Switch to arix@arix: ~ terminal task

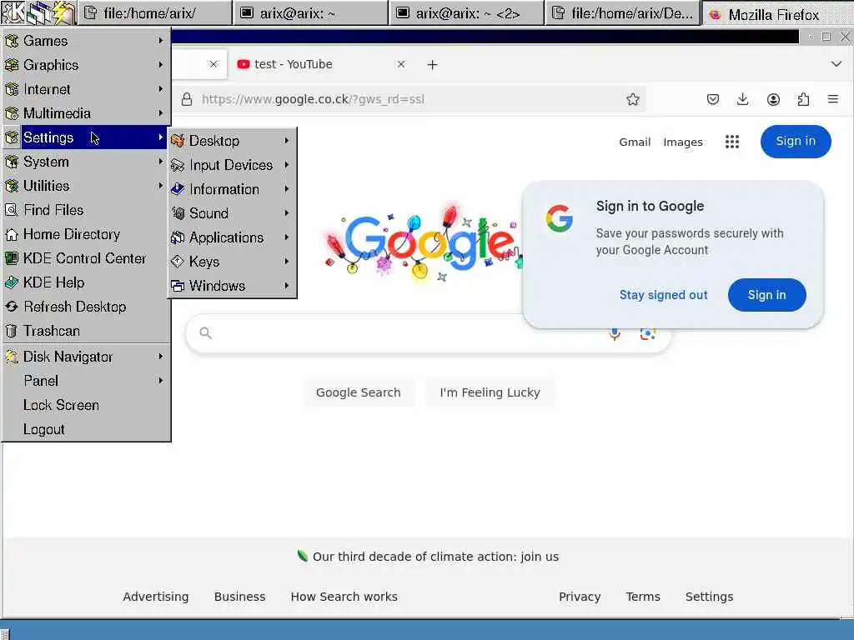(x=310, y=13)
